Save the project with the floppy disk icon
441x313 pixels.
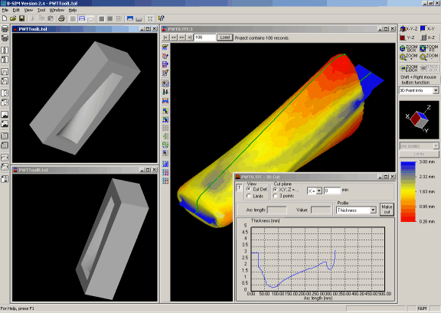21,18
